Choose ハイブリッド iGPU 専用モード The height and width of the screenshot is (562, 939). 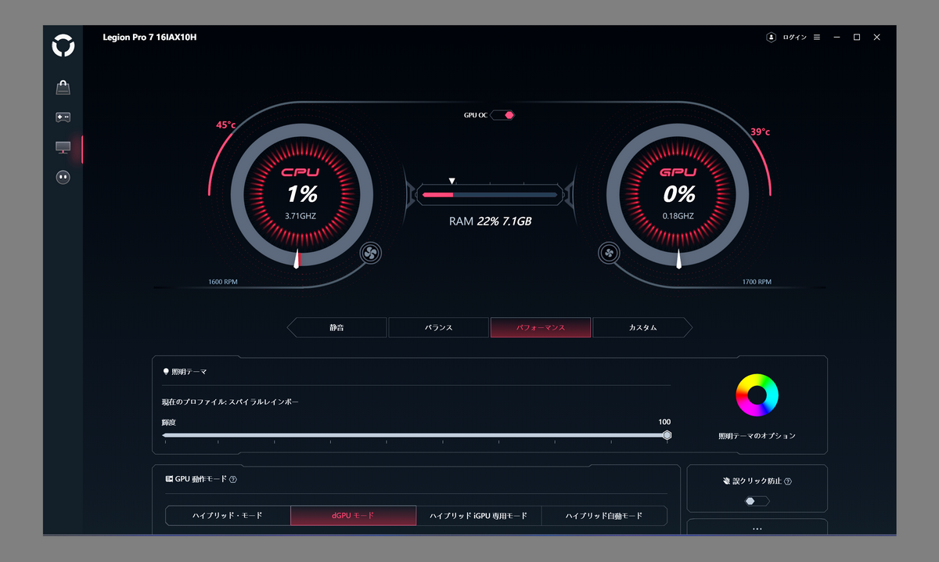pos(479,516)
